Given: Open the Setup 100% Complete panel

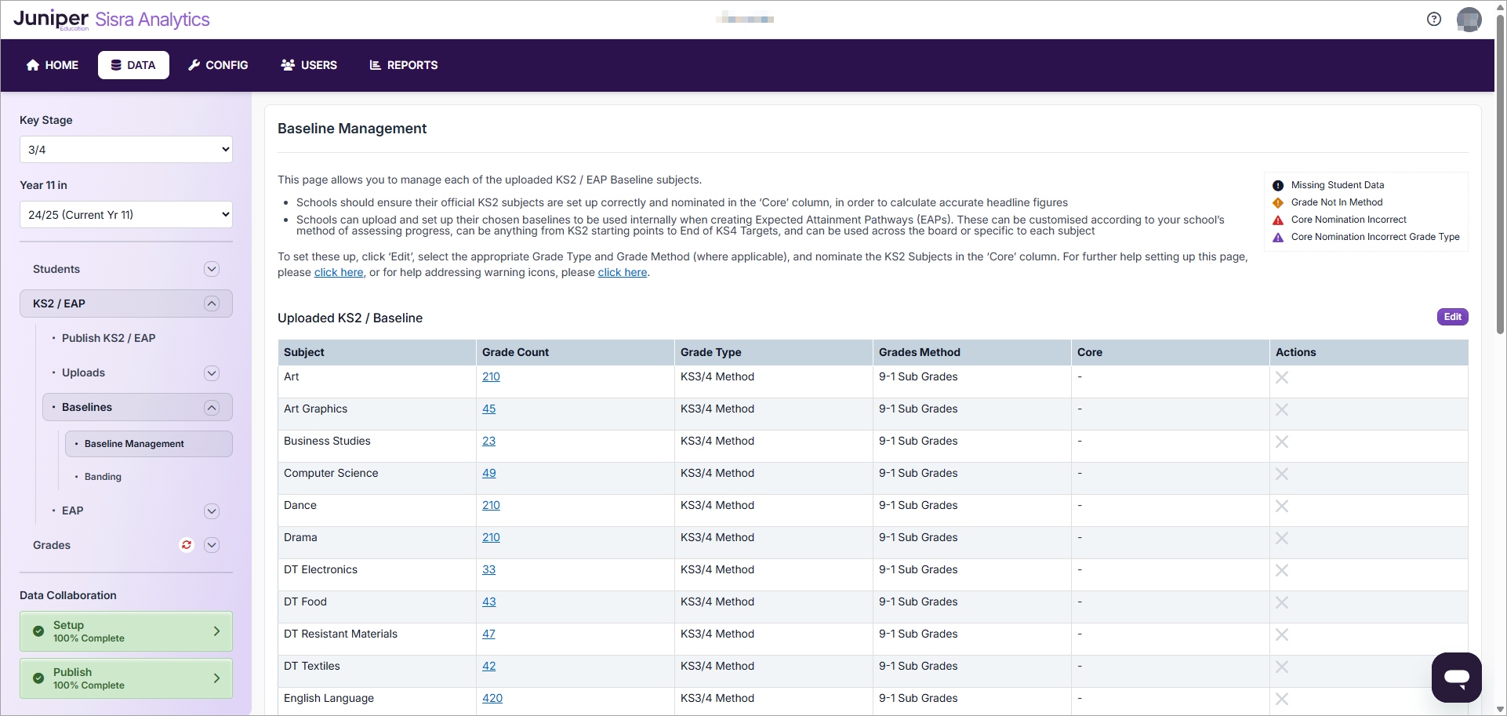Looking at the screenshot, I should pos(126,631).
